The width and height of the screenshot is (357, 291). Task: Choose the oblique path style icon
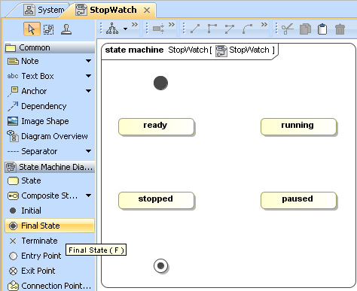230,29
